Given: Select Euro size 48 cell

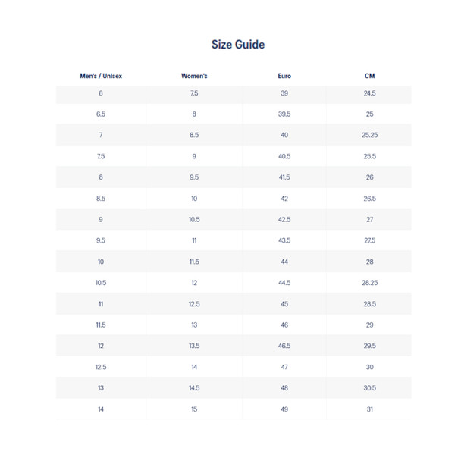Looking at the screenshot, I should pos(284,387).
